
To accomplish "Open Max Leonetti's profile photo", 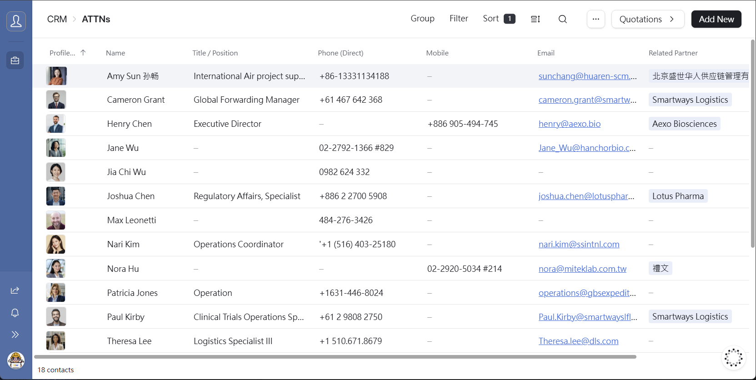I will (x=56, y=220).
